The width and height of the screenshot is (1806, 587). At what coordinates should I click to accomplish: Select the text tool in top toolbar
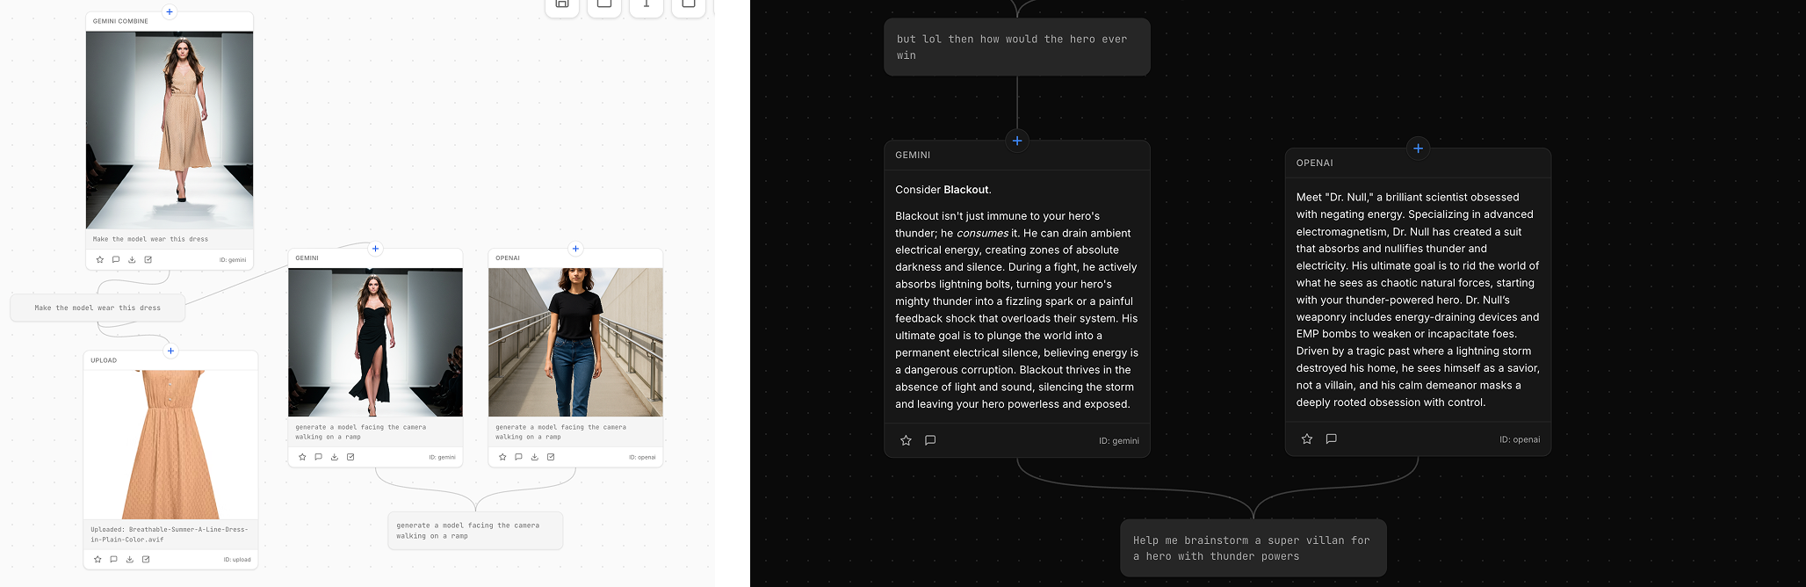647,5
